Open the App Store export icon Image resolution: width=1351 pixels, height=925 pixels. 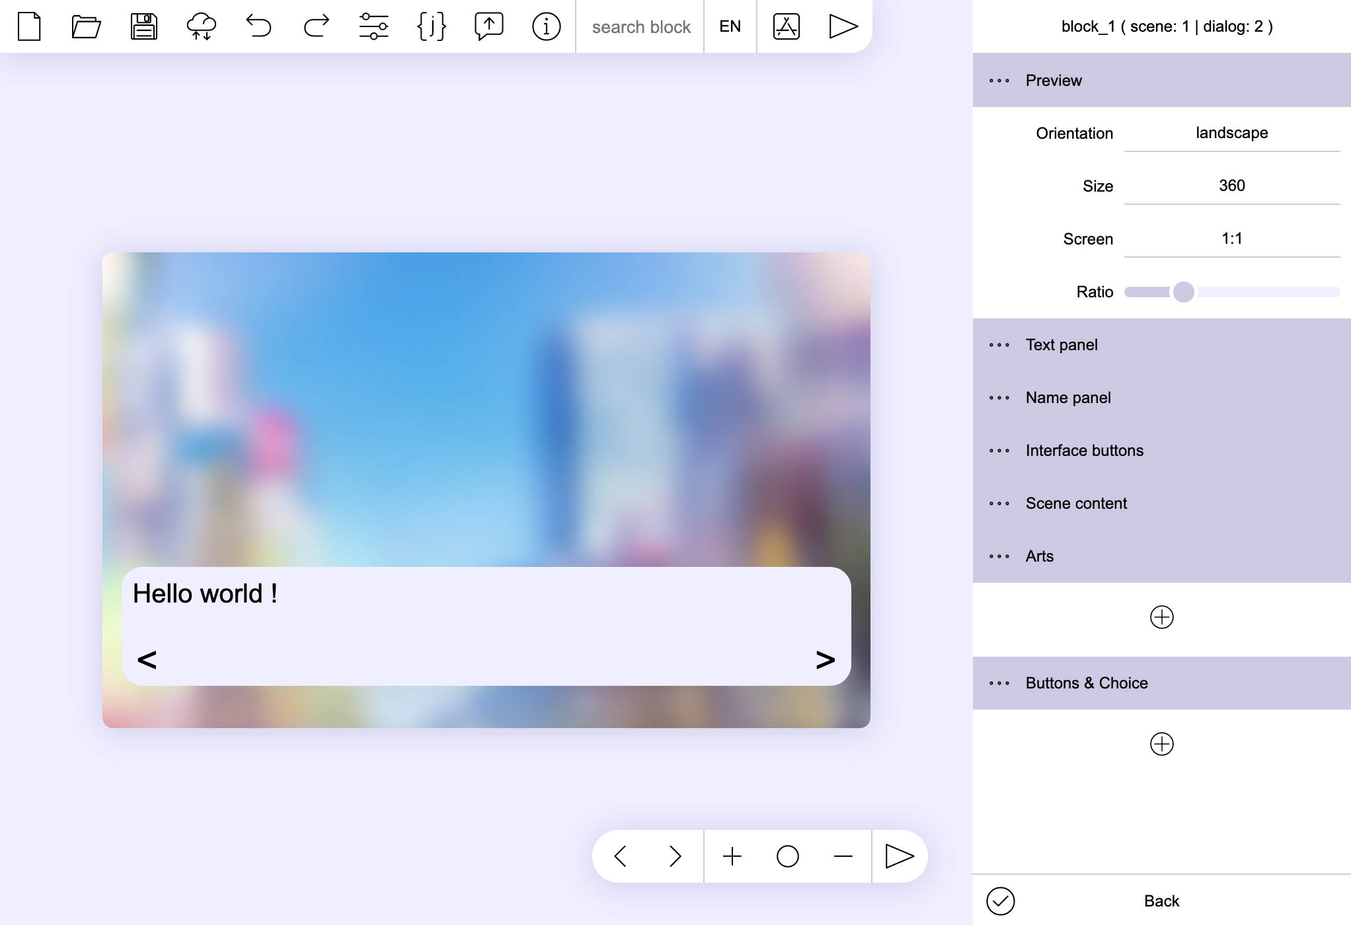click(x=786, y=26)
